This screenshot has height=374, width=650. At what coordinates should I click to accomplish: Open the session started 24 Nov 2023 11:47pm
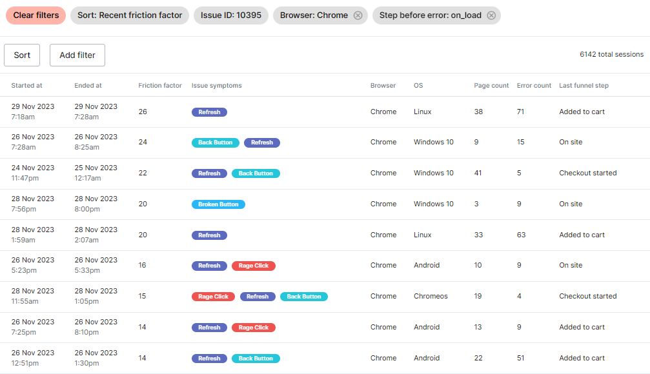pyautogui.click(x=325, y=173)
